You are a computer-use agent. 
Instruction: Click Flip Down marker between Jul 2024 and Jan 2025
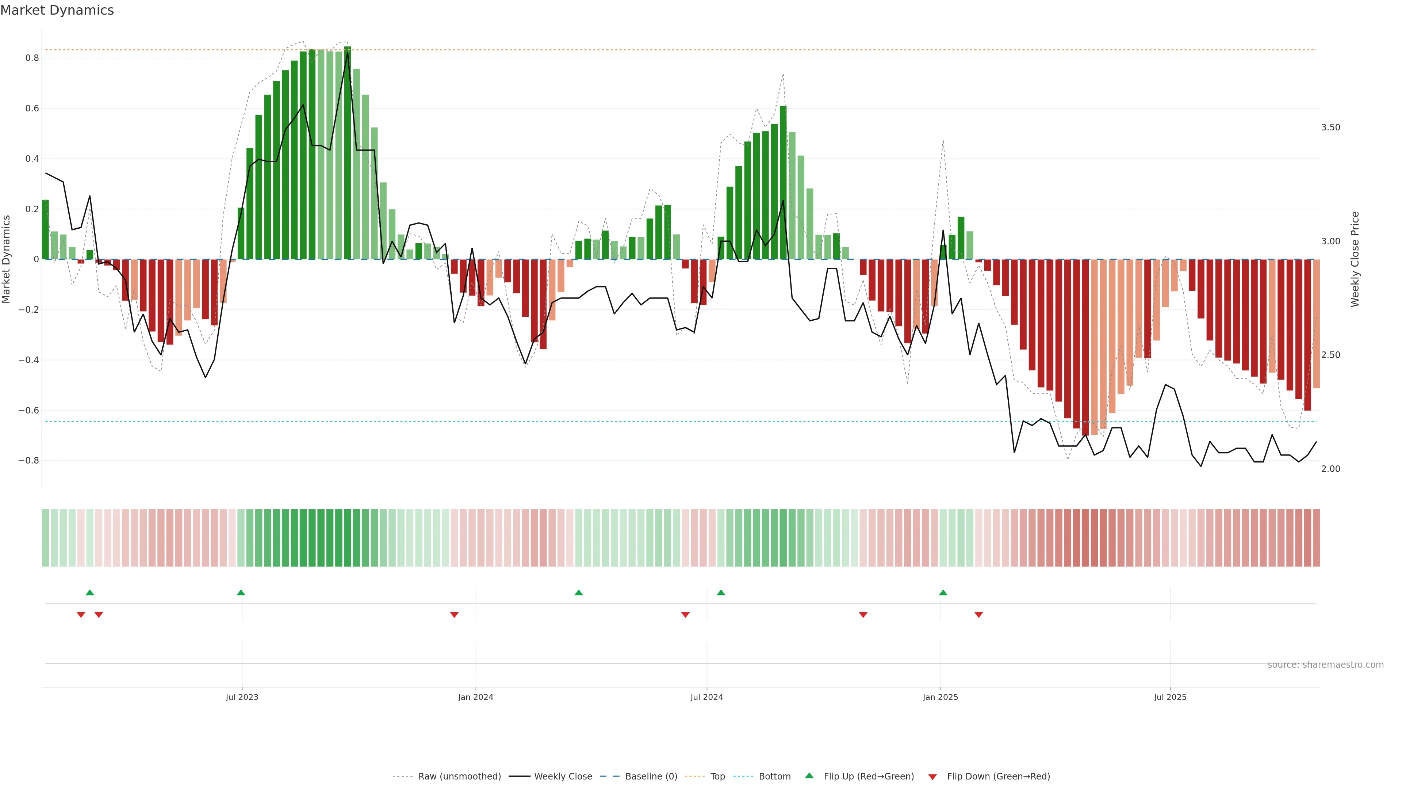pyautogui.click(x=863, y=615)
